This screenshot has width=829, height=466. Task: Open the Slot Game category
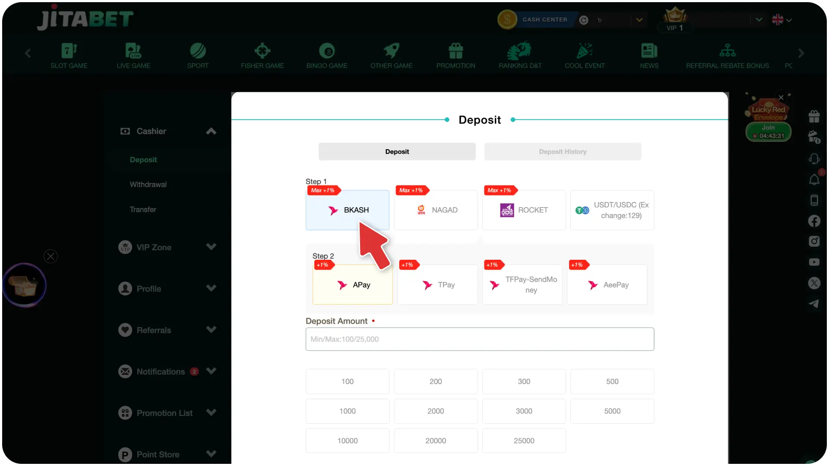coord(69,56)
